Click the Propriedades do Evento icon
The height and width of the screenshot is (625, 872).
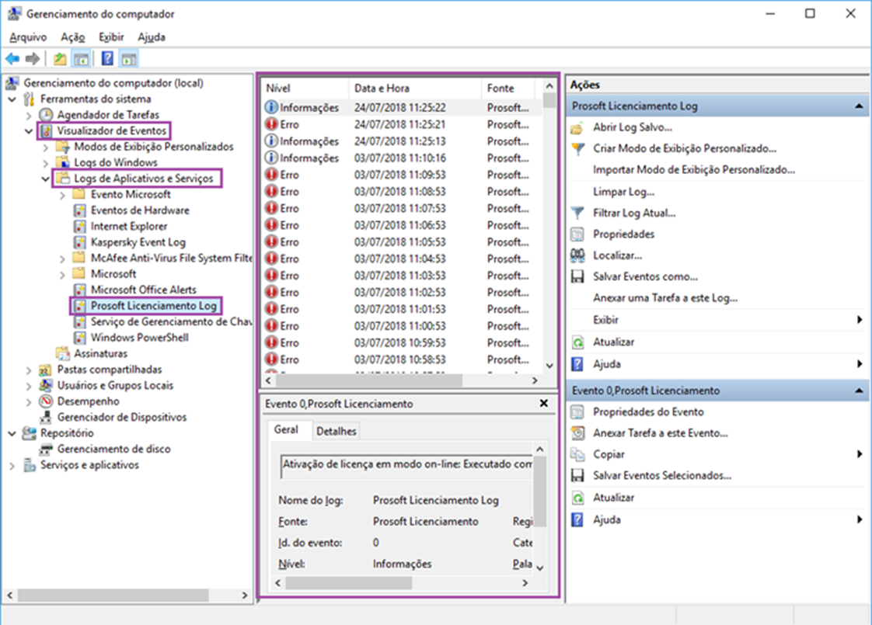[577, 412]
